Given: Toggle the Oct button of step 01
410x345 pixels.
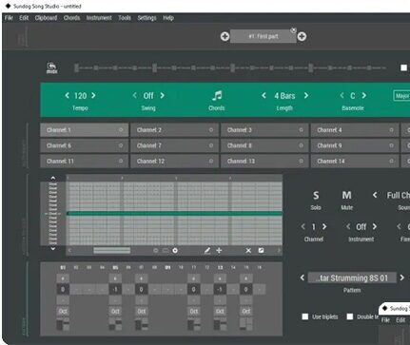Looking at the screenshot, I should tap(63, 311).
